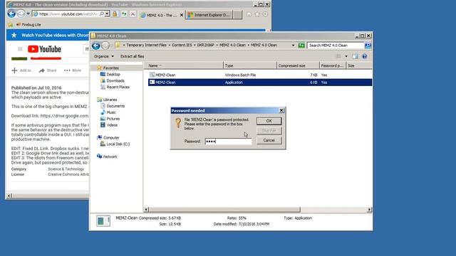Switch to the Internet Explorer D... tab
Image resolution: width=456 pixels, height=256 pixels.
[209, 15]
